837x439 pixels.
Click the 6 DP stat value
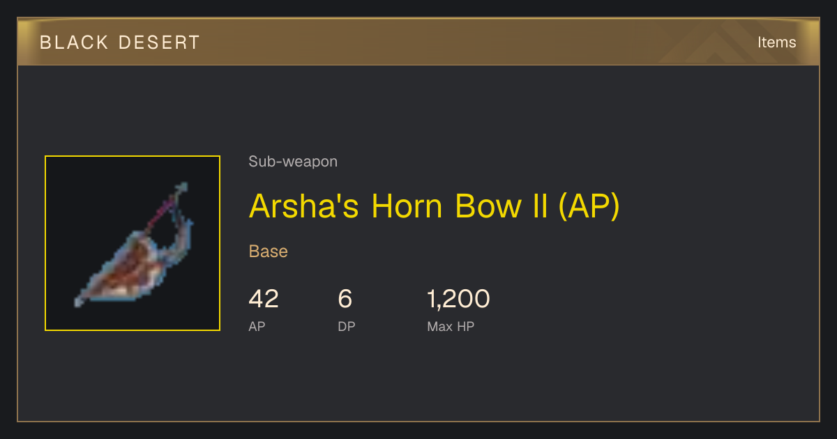[x=345, y=299]
